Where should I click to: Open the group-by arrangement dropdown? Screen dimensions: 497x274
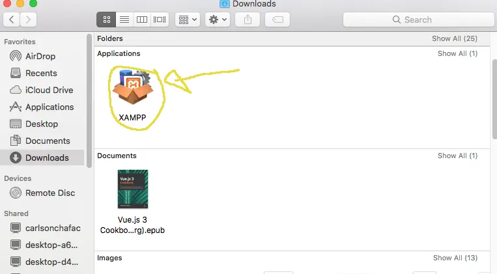[187, 20]
